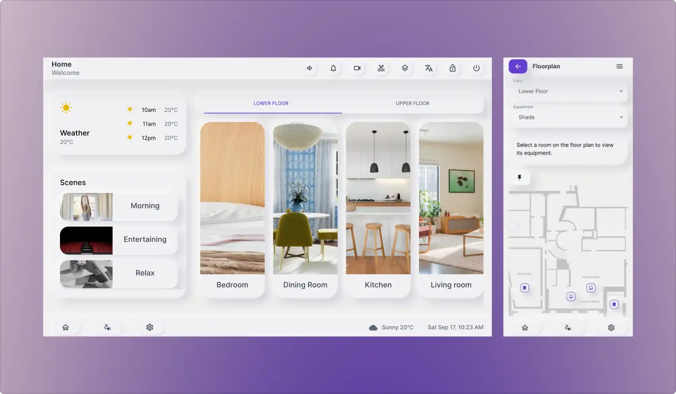Expand the Floor dropdown showing Lower Floor
The width and height of the screenshot is (676, 394).
click(x=568, y=91)
